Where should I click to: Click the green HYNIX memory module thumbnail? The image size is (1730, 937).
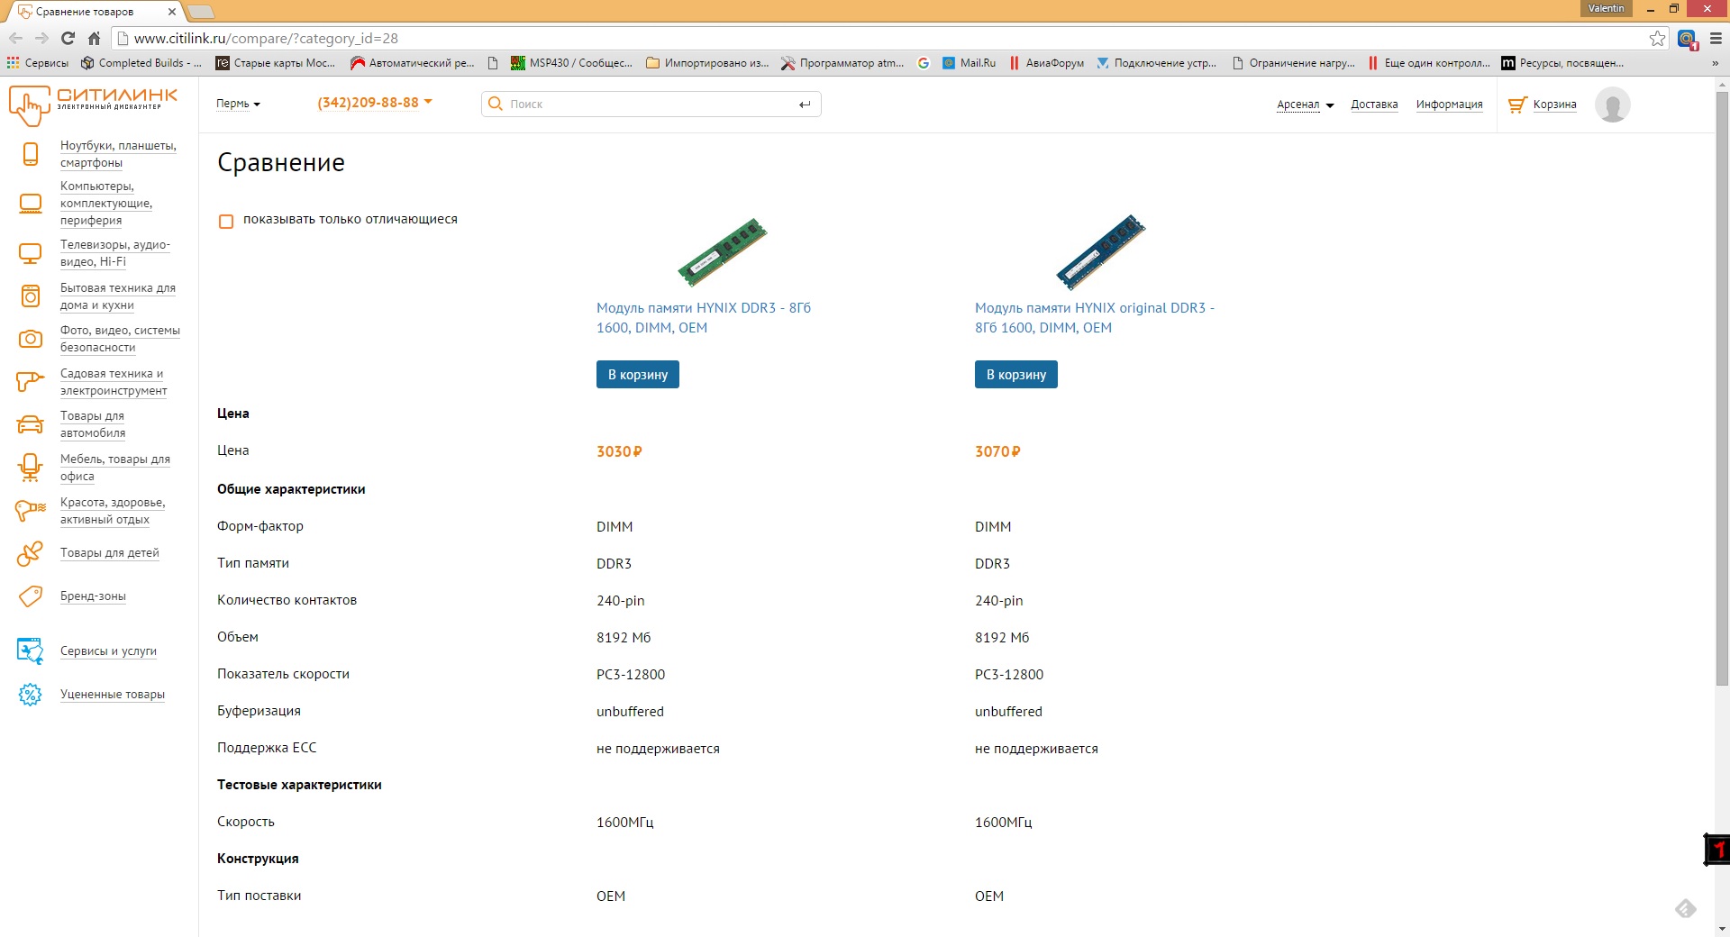(723, 251)
